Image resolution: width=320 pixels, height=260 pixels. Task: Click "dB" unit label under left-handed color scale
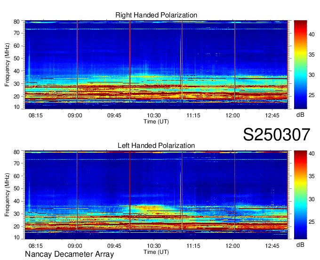coord(300,245)
